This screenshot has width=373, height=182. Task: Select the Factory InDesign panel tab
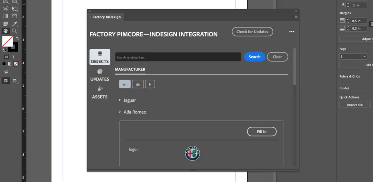point(106,17)
